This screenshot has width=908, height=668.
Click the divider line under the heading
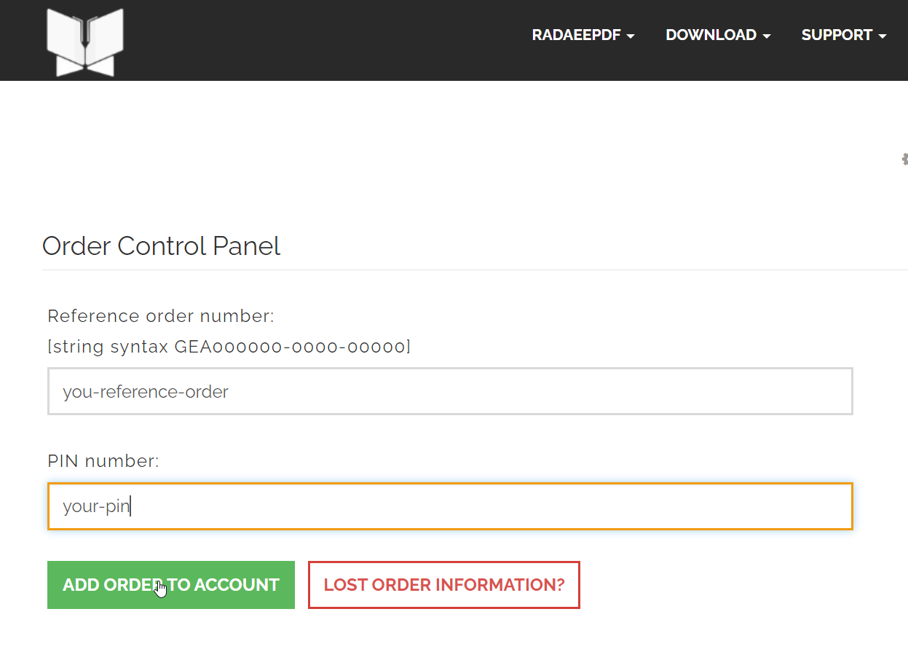coord(473,270)
